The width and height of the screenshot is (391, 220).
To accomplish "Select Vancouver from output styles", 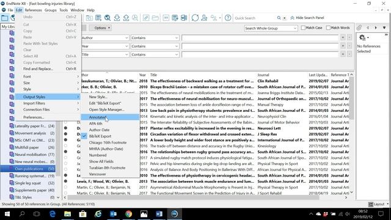I will 110,174.
